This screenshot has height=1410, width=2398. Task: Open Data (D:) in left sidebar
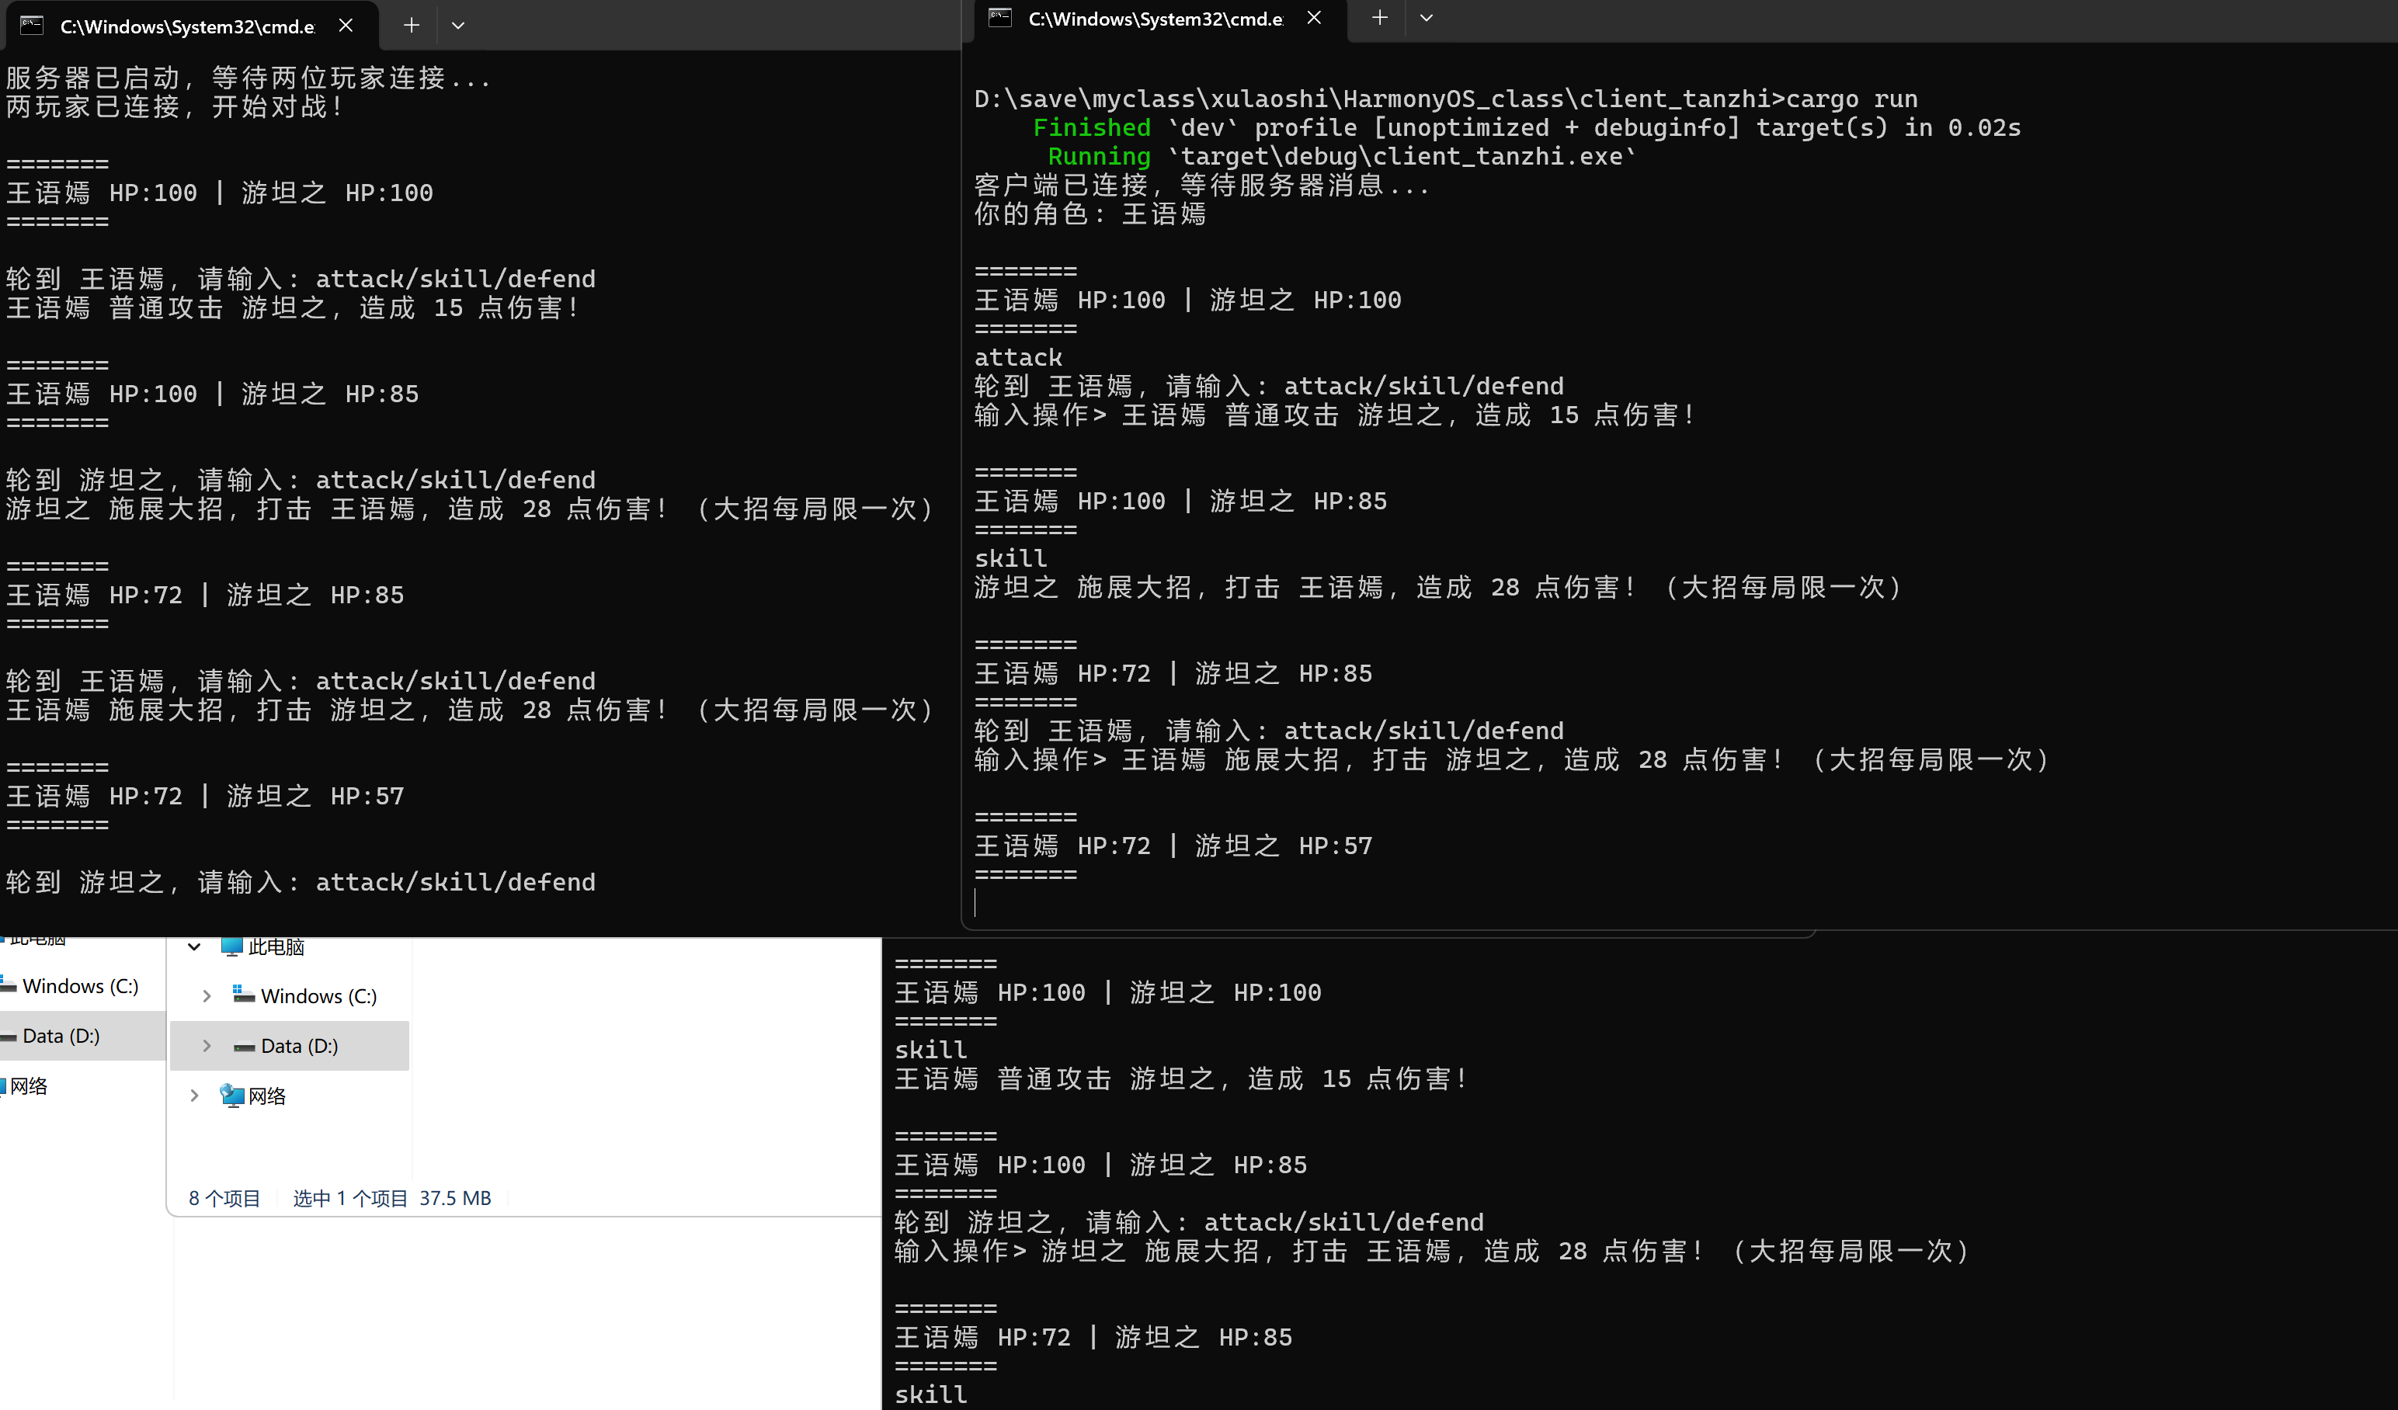(61, 1035)
